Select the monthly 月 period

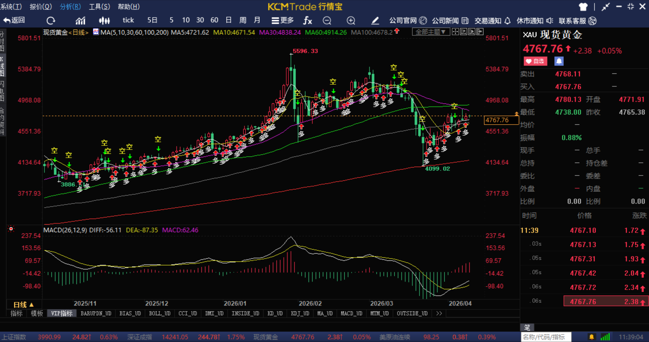257,20
